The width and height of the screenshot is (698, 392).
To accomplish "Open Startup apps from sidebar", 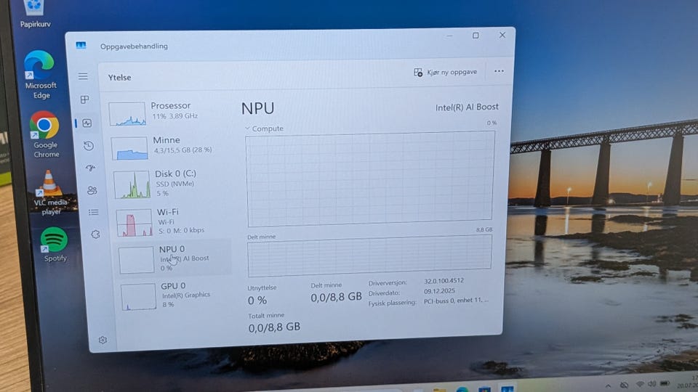I will coord(90,168).
